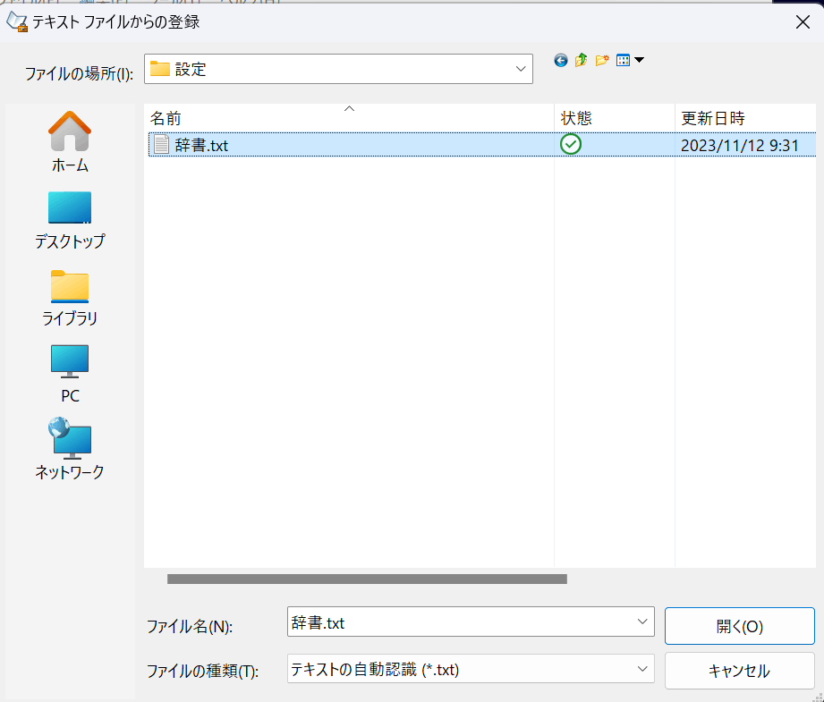Expand the ファイル名 history dropdown
This screenshot has width=824, height=702.
coord(642,622)
